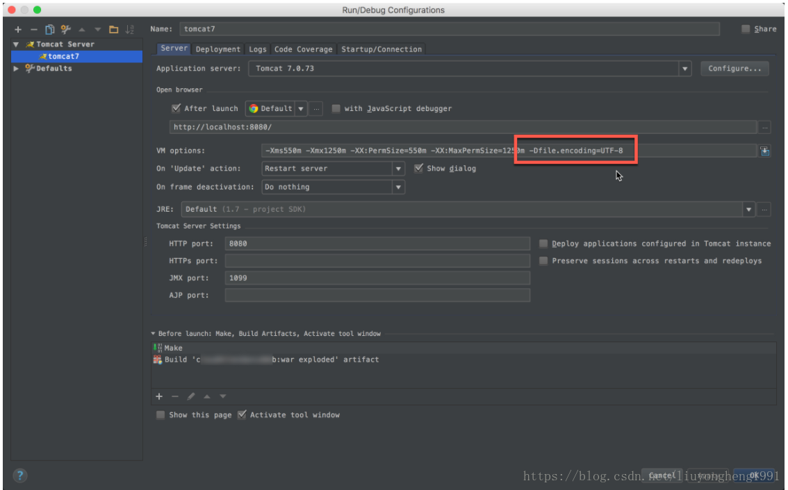This screenshot has height=490, width=788.
Task: Open the Startup/Connection tab
Action: coord(381,49)
